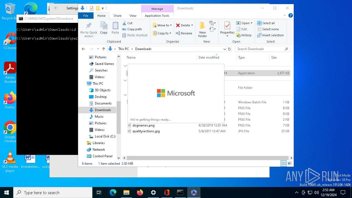Image resolution: width=352 pixels, height=198 pixels.
Task: Go up one folder level
Action: point(103,49)
